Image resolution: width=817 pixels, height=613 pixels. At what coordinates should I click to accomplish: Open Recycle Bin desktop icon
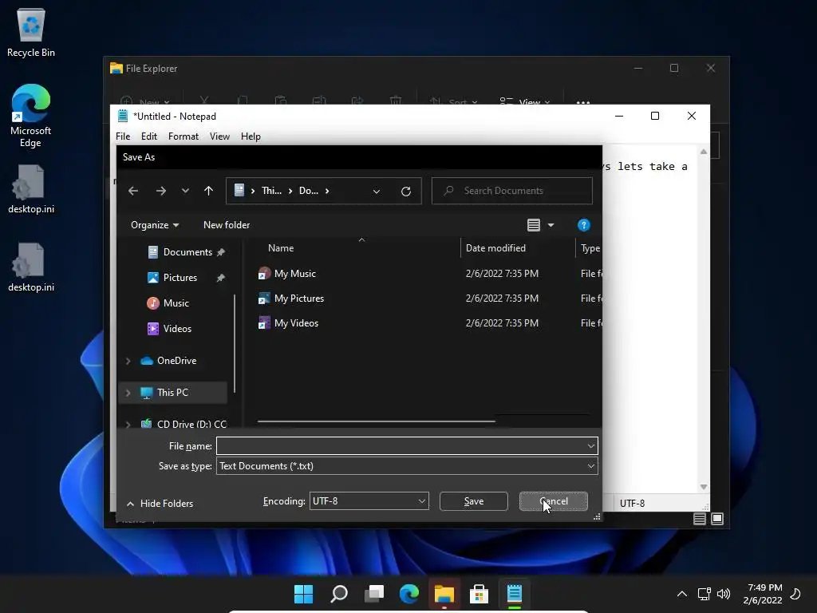pyautogui.click(x=31, y=32)
